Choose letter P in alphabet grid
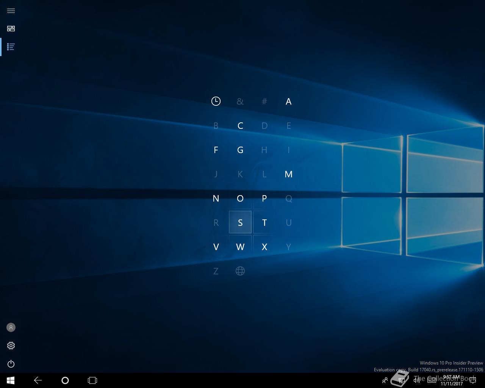The height and width of the screenshot is (388, 485). click(x=264, y=198)
